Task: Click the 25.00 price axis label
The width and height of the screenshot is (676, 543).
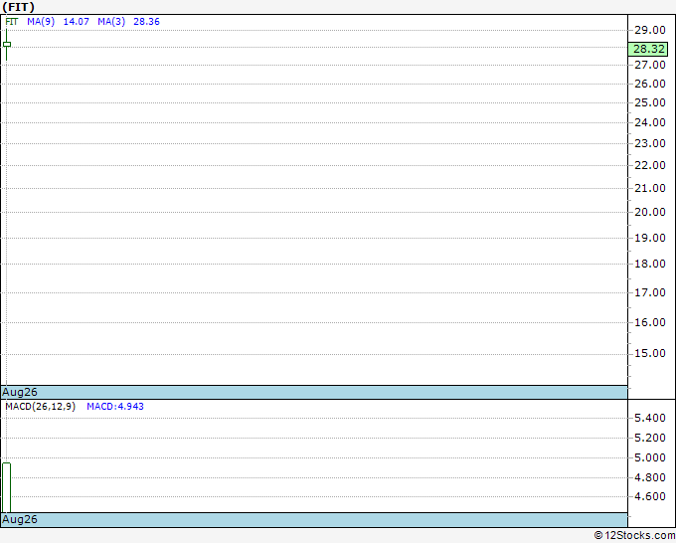Action: coord(650,102)
